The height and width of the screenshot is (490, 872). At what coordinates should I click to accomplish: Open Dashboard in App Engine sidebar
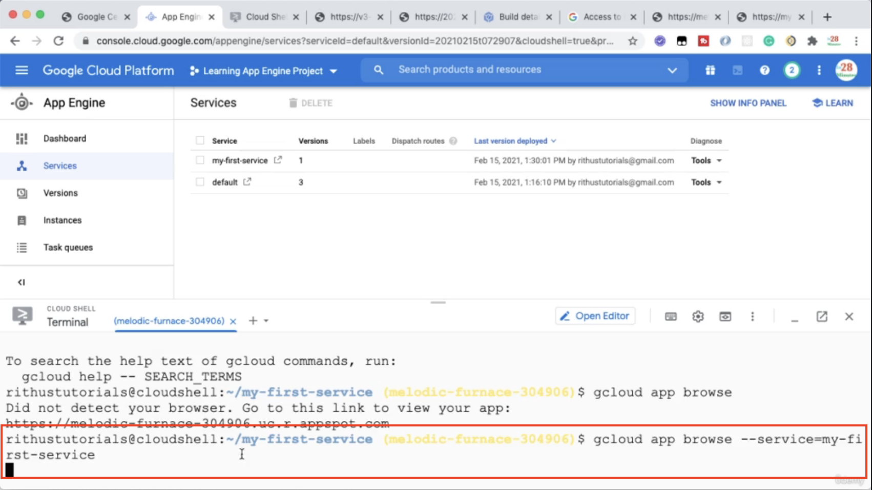point(87,138)
